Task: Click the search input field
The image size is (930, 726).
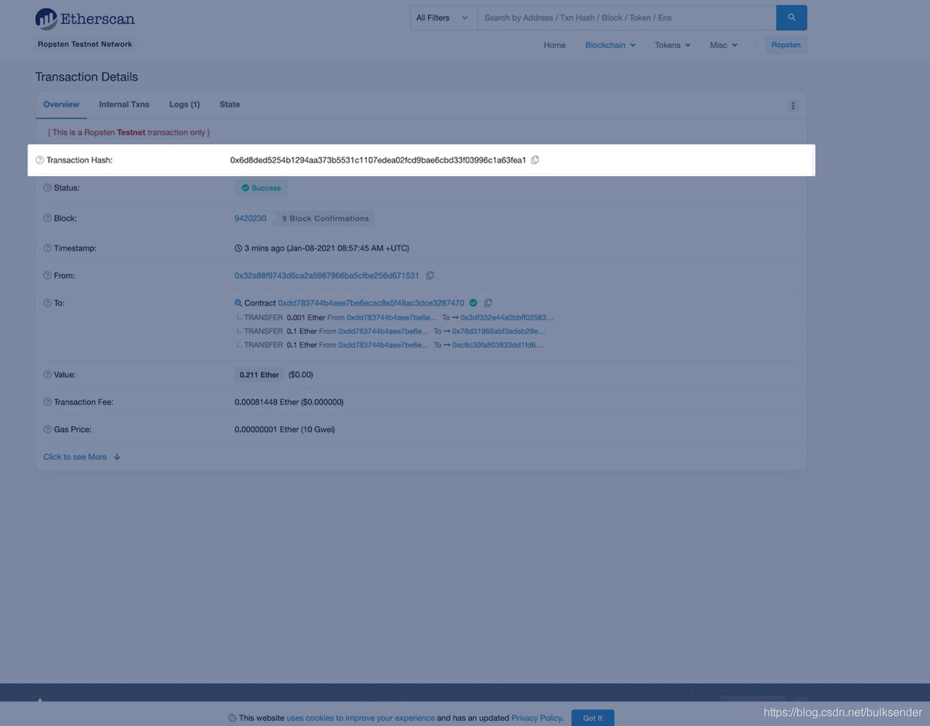Action: click(x=627, y=18)
